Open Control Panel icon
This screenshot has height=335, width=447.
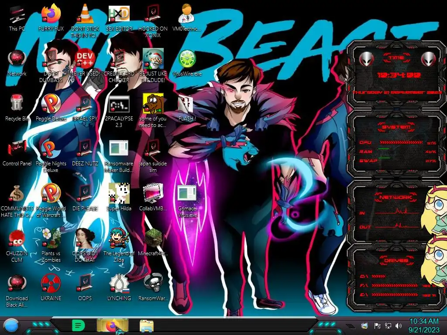click(x=17, y=153)
